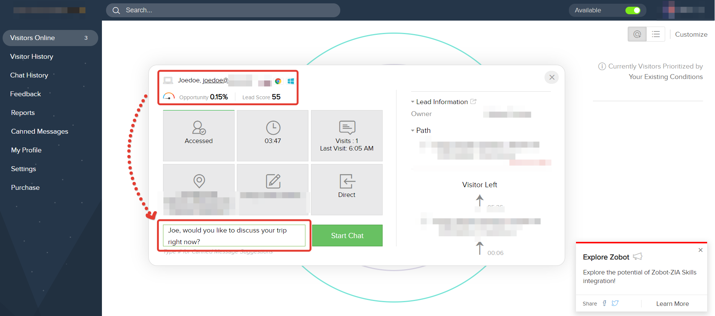Click the Chrome browser icon
Screen dimensions: 715x316
(x=278, y=81)
